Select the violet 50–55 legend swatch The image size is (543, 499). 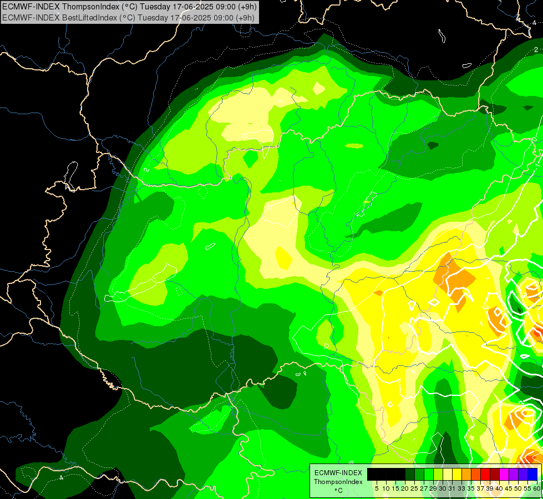[523, 475]
